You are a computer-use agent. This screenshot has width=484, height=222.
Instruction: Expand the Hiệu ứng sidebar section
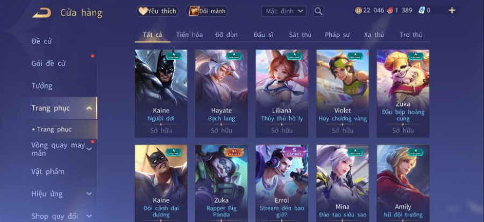coord(89,194)
